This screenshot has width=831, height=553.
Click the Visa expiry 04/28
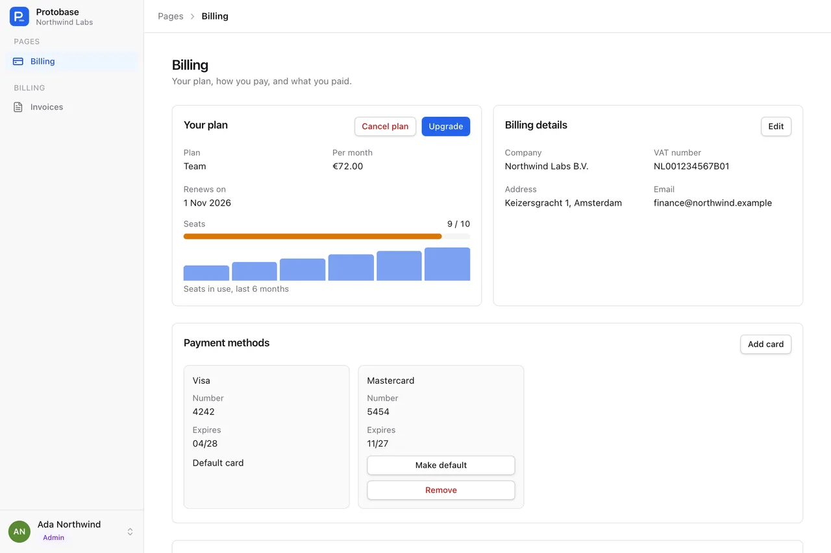click(205, 443)
